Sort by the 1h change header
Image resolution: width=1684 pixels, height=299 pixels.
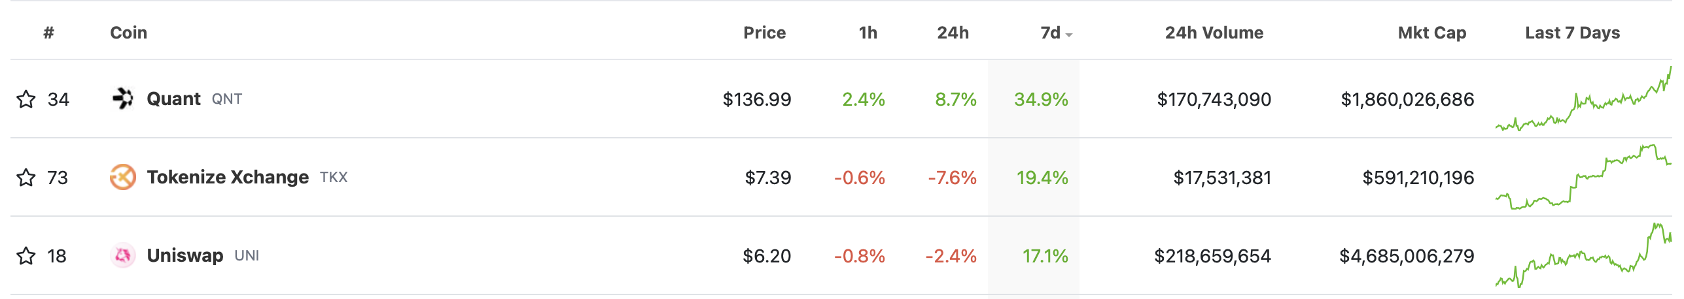pyautogui.click(x=868, y=33)
